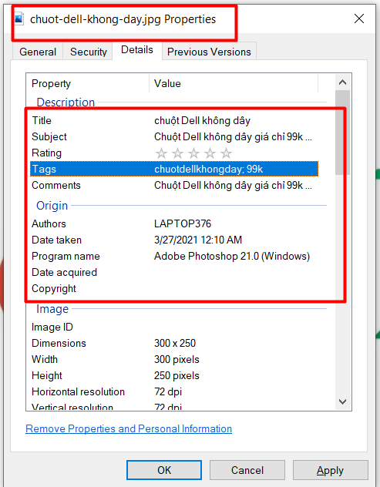The height and width of the screenshot is (487, 380).
Task: Open Remove Properties and Personal Information link
Action: pyautogui.click(x=129, y=428)
